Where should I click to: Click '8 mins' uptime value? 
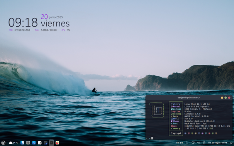[x=188, y=111]
